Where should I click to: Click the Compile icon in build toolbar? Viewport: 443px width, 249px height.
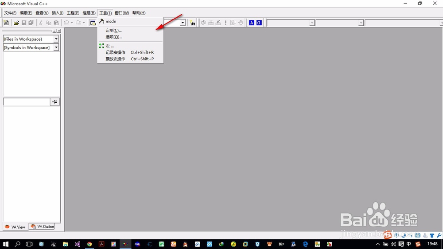click(203, 23)
